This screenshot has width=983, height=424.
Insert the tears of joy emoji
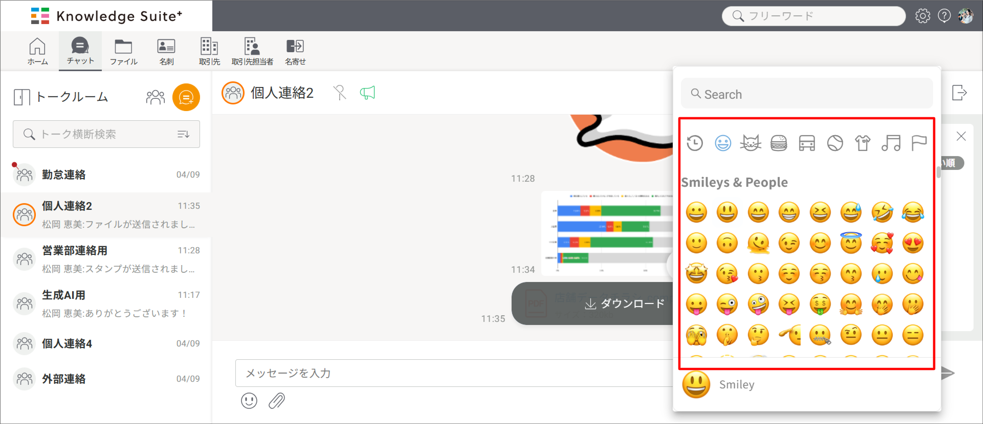point(913,212)
